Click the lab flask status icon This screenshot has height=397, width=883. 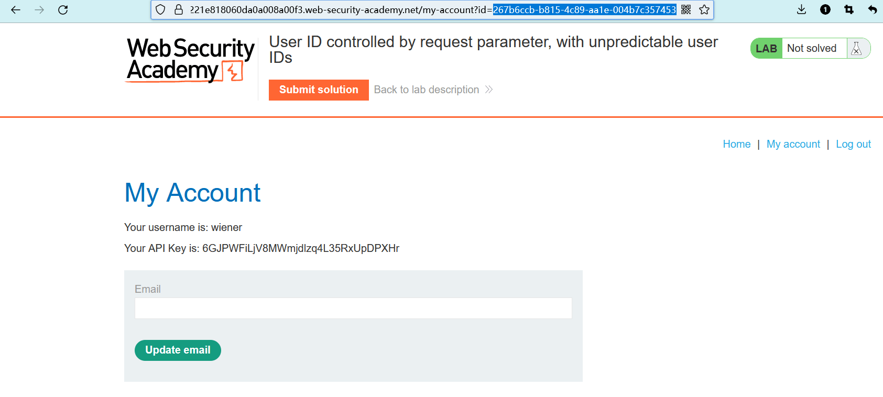coord(856,49)
